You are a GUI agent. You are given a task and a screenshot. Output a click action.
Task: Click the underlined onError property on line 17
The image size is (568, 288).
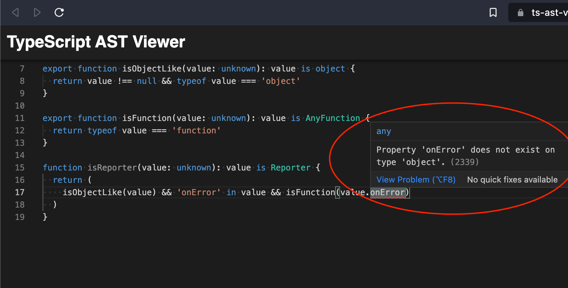pyautogui.click(x=387, y=192)
